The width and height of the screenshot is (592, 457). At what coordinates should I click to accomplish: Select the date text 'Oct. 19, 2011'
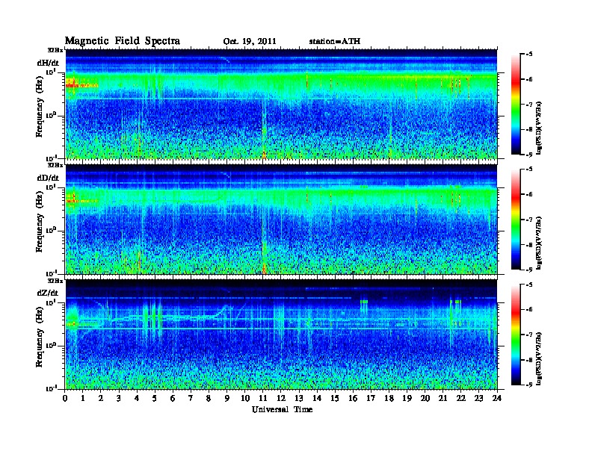[250, 41]
